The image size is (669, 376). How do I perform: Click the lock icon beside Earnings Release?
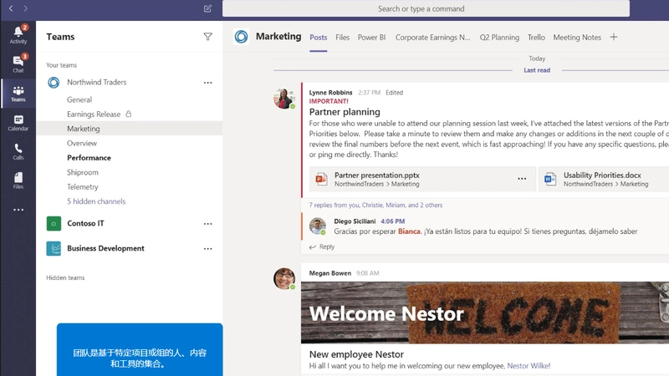click(129, 114)
